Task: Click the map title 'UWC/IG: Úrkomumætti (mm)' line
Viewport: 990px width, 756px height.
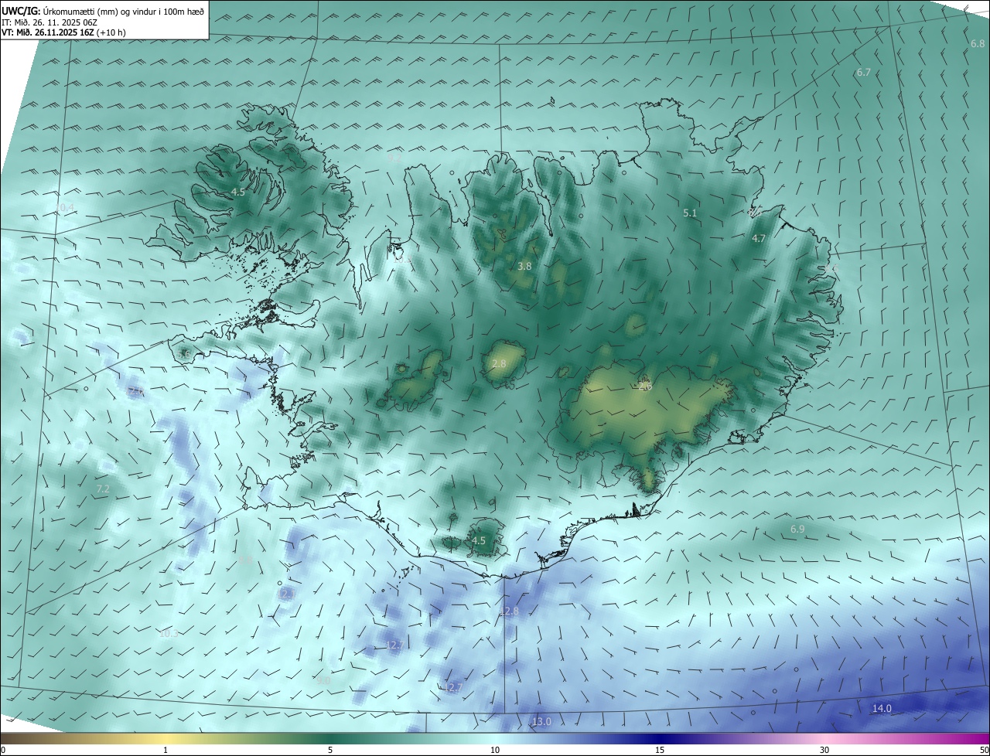Action: click(103, 11)
